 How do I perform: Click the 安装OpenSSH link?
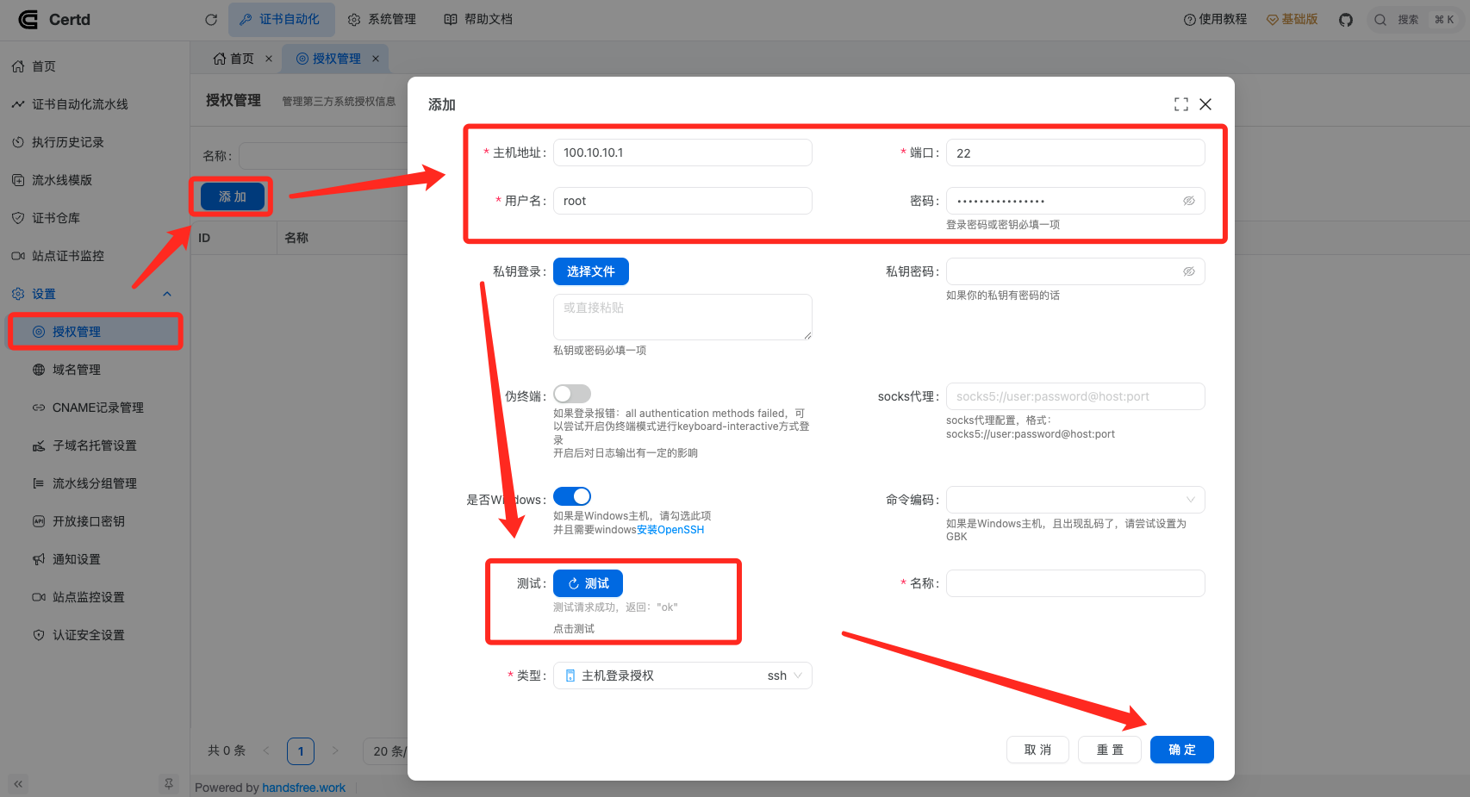tap(670, 529)
